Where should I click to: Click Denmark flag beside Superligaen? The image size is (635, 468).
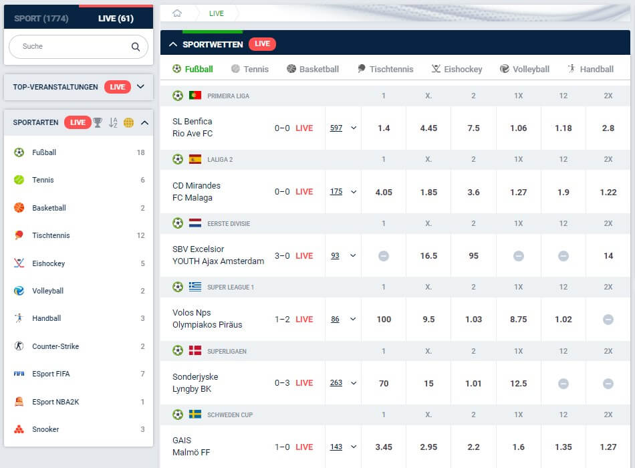(195, 351)
